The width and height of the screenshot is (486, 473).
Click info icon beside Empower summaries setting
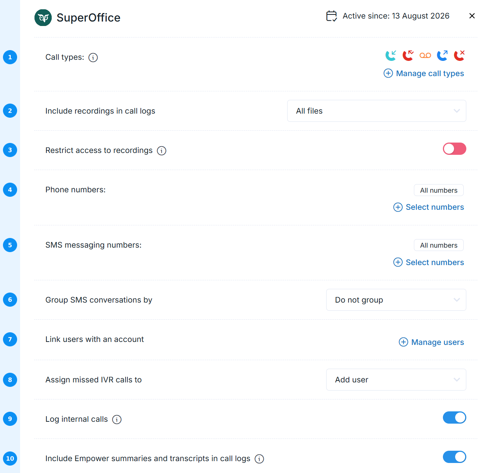pos(259,459)
